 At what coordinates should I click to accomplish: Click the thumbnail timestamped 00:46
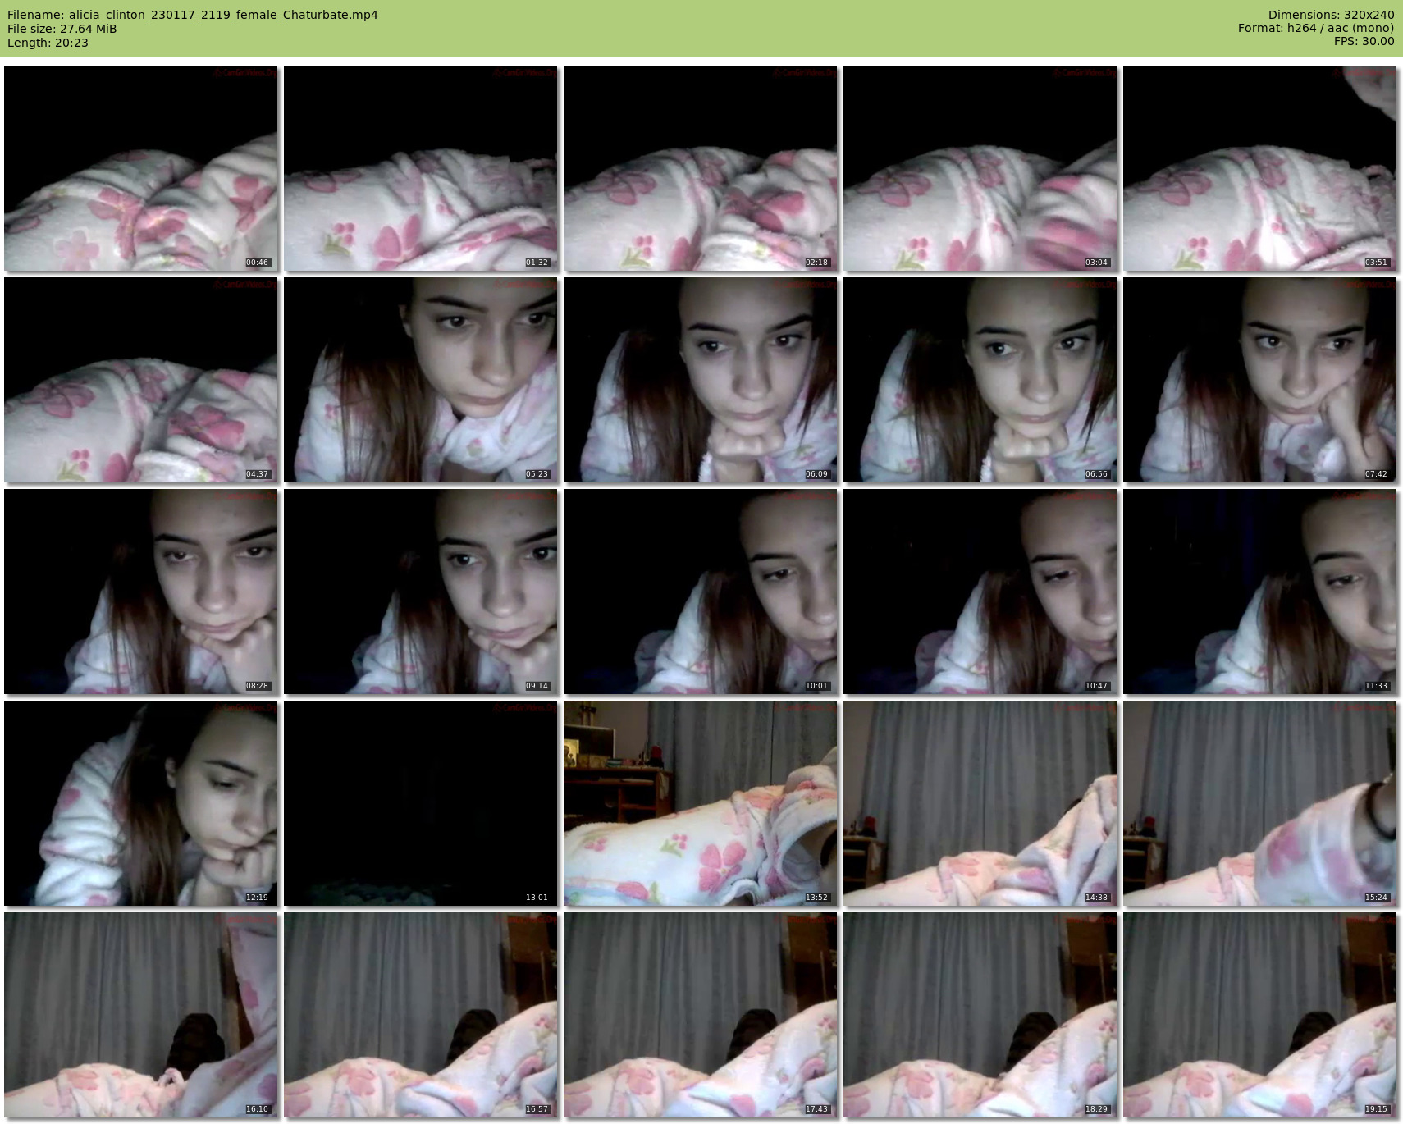[x=141, y=168]
